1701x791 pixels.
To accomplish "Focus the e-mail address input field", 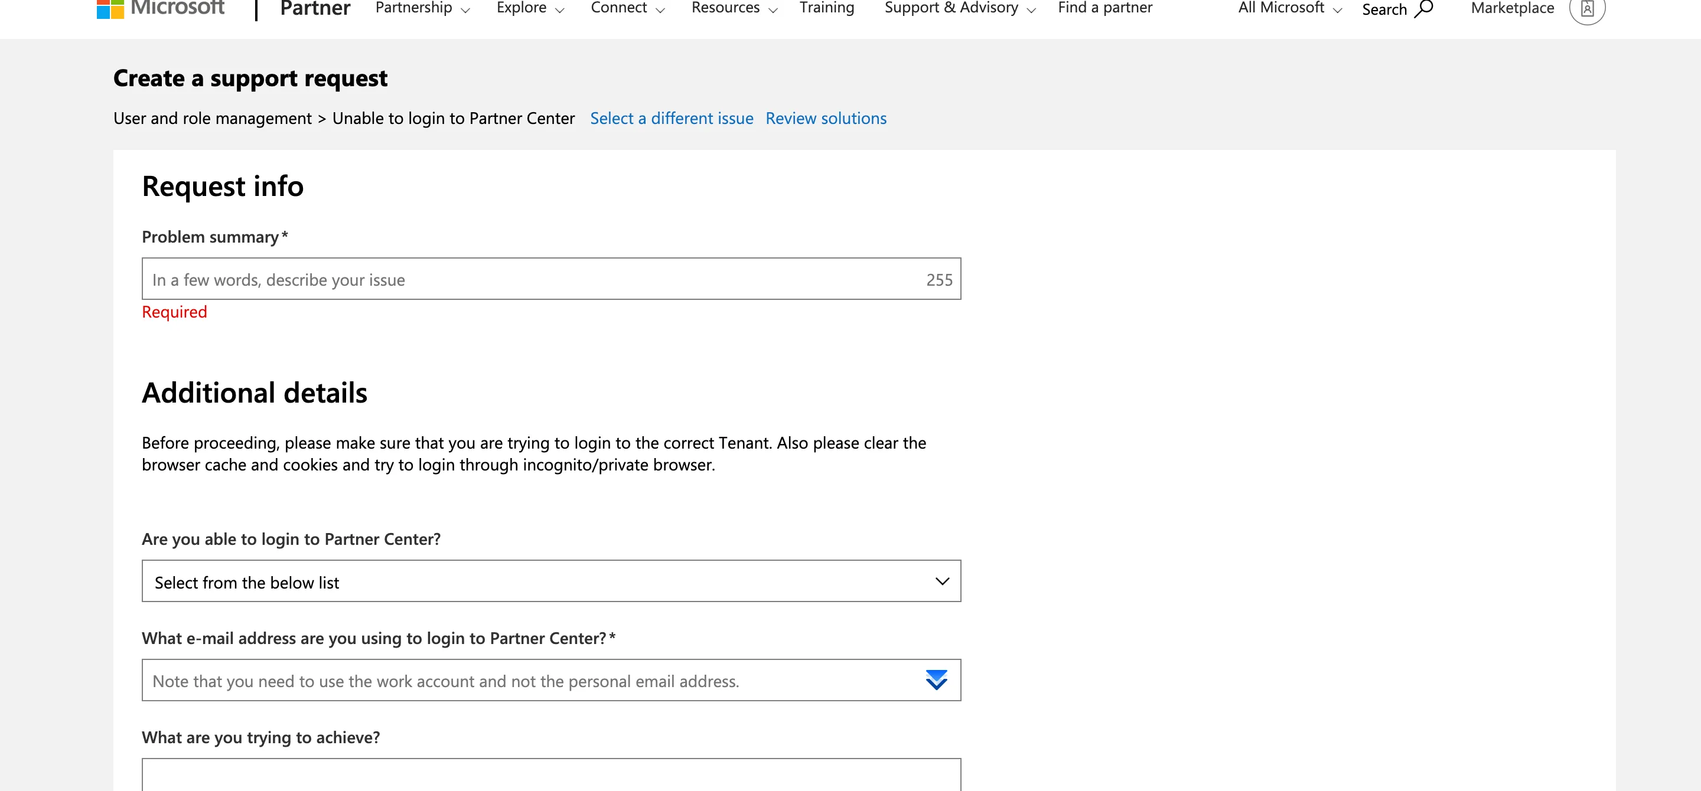I will (x=550, y=680).
